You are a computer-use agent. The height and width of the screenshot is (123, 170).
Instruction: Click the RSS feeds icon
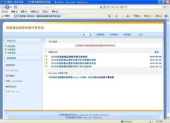click(116, 16)
